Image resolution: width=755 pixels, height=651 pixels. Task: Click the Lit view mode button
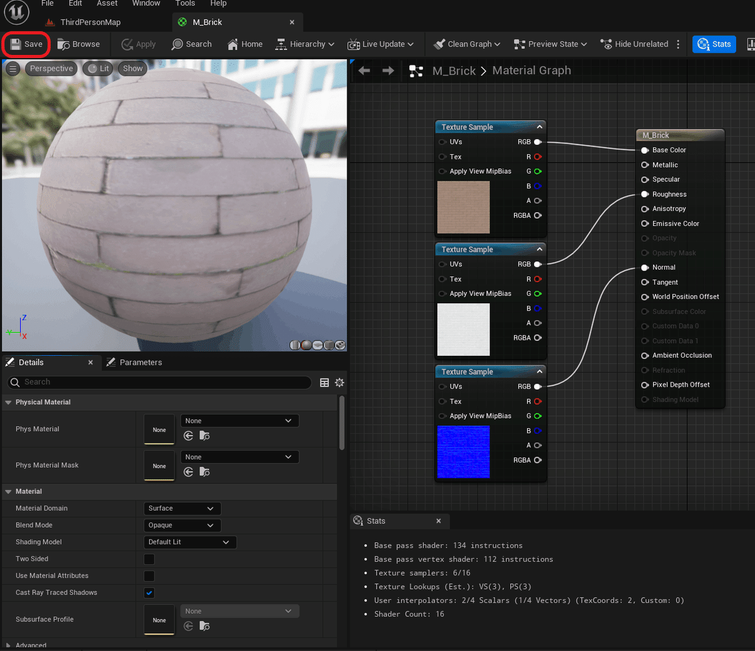(x=98, y=69)
